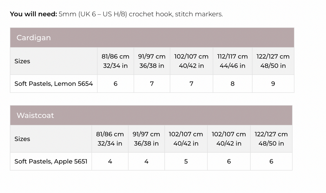Click Waistcoat's 81/86 cm size header
Viewport: 326px width, 193px height.
[x=110, y=139]
